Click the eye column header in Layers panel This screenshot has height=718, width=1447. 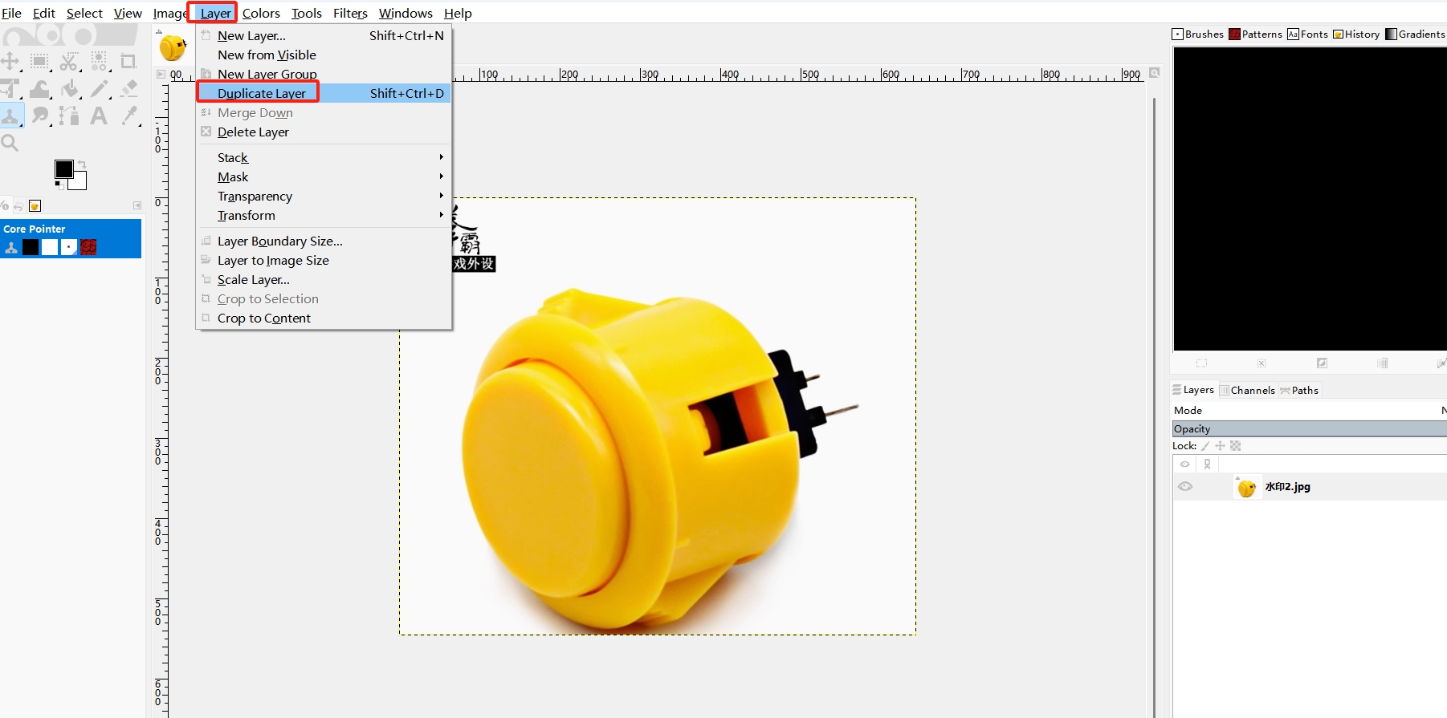point(1184,464)
